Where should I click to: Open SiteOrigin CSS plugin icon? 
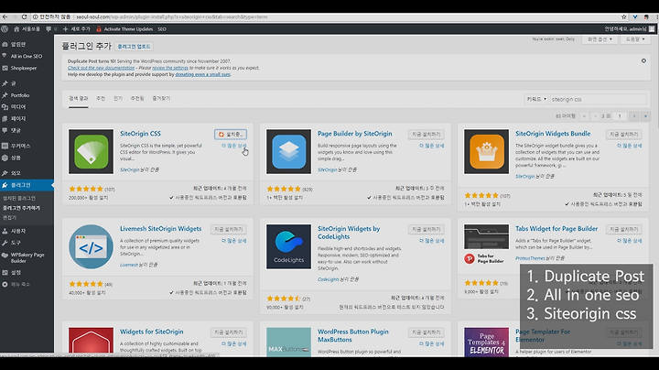[x=92, y=151]
